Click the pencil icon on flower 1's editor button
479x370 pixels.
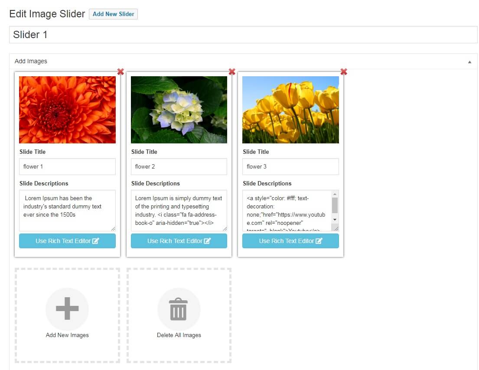96,241
